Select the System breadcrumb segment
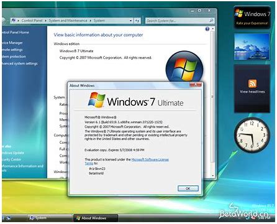The width and height of the screenshot is (277, 224). pos(99,21)
